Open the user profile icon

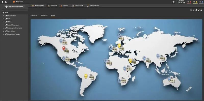(3, 2)
